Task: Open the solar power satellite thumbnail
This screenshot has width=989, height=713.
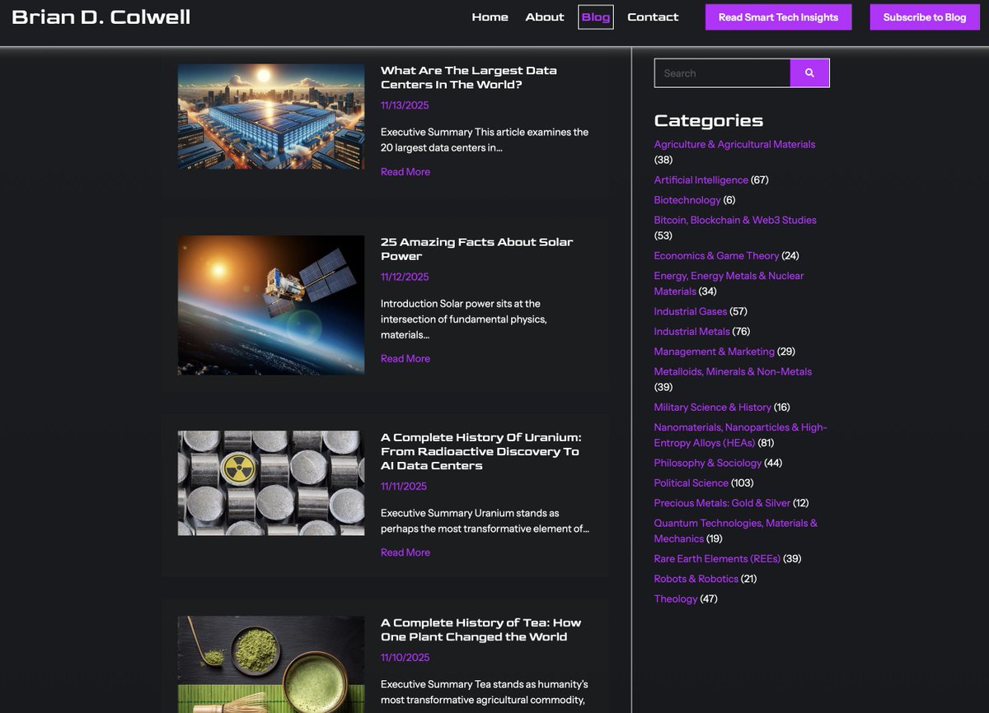Action: tap(271, 305)
